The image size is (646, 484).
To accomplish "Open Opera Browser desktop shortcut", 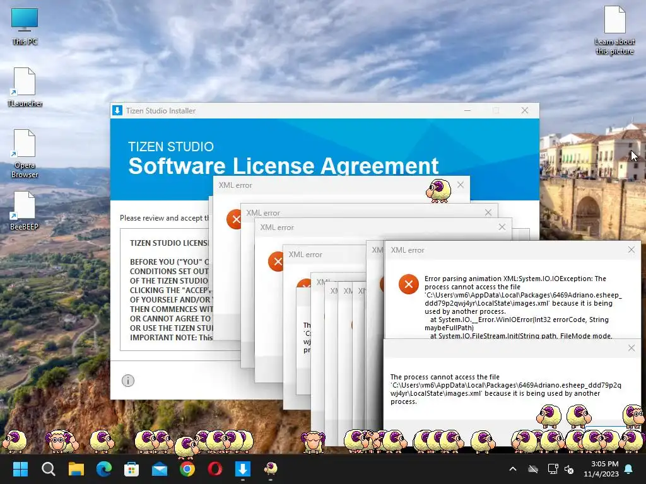I will click(25, 154).
